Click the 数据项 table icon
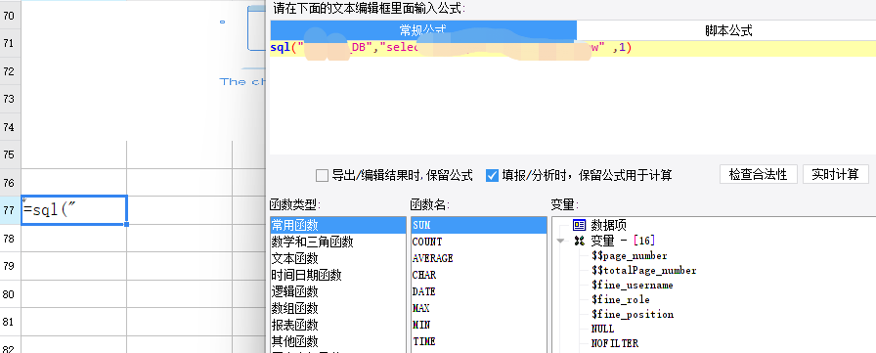Image resolution: width=876 pixels, height=353 pixels. tap(579, 225)
